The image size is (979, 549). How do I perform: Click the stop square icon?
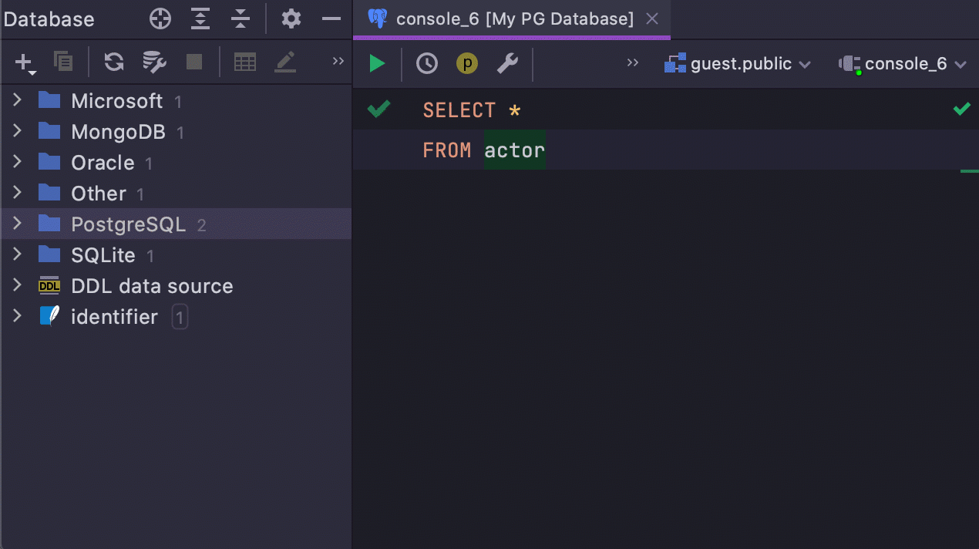click(194, 62)
